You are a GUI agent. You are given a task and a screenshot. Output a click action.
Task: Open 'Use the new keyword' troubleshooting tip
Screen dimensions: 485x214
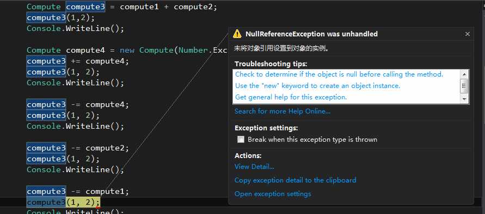point(318,86)
